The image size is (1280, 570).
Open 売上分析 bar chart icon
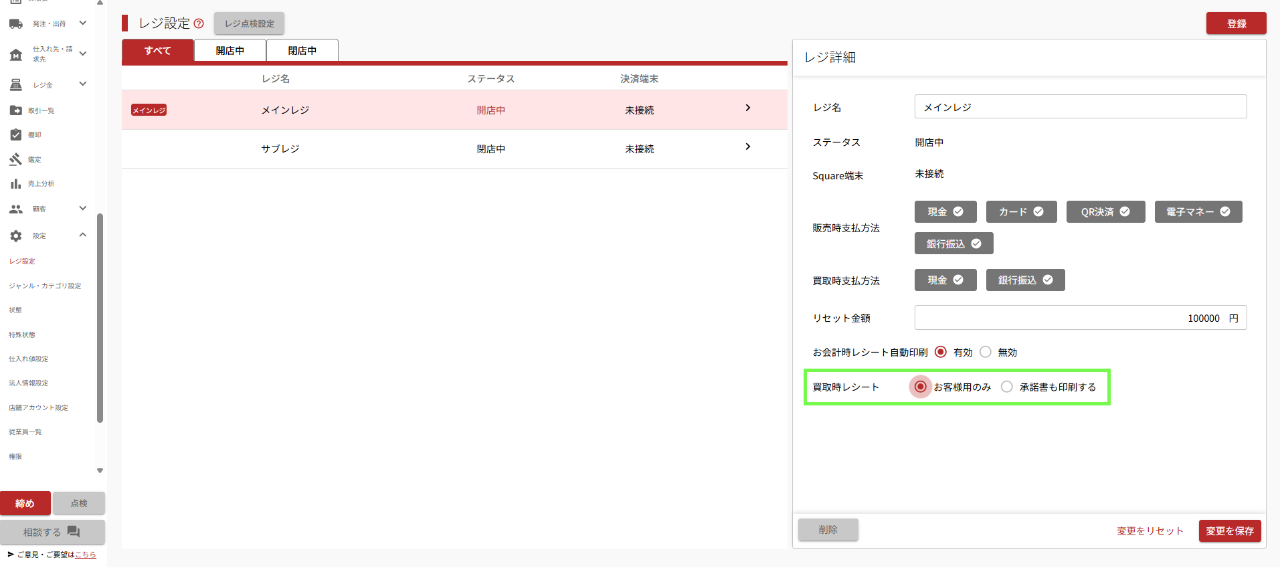(x=16, y=183)
